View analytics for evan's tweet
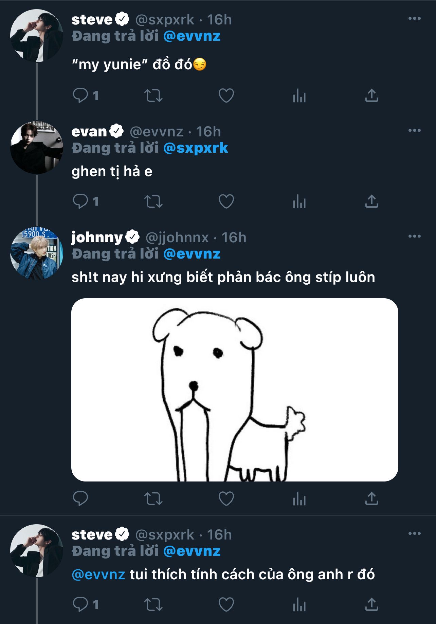Screen dimensions: 436x624 pyautogui.click(x=299, y=201)
